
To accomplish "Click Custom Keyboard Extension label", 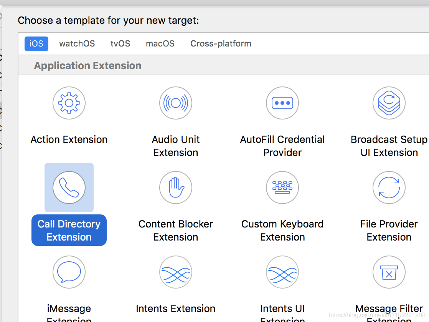I will point(282,230).
